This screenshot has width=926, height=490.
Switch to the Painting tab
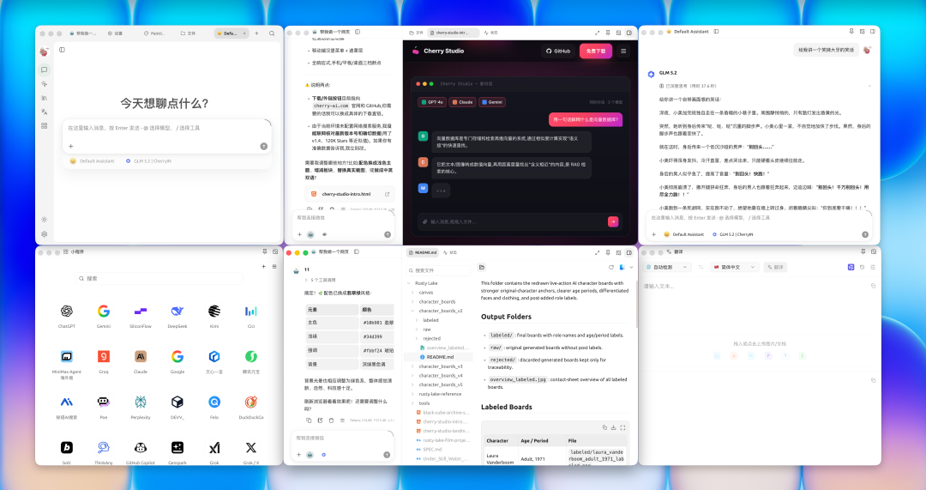click(x=154, y=33)
